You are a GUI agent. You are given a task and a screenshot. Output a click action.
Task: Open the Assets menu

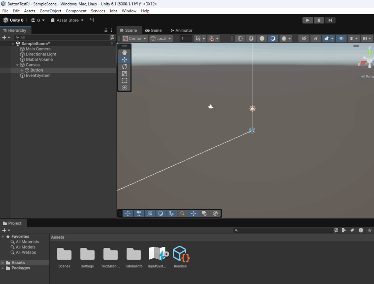[30, 11]
